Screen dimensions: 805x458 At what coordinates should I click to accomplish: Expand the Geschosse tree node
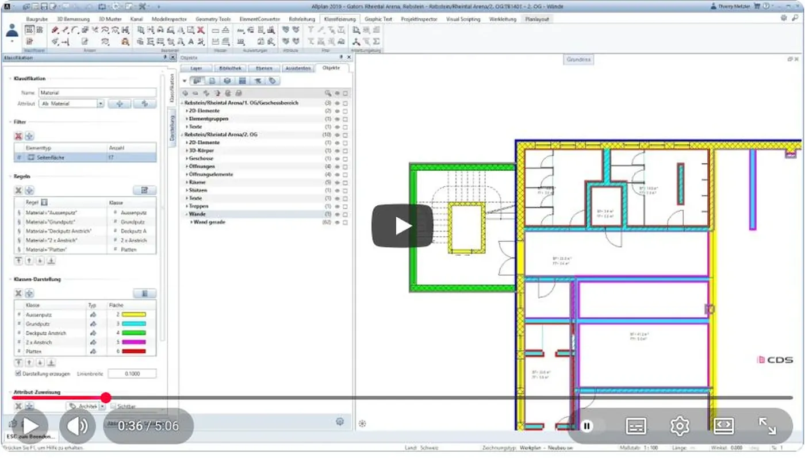tap(187, 159)
